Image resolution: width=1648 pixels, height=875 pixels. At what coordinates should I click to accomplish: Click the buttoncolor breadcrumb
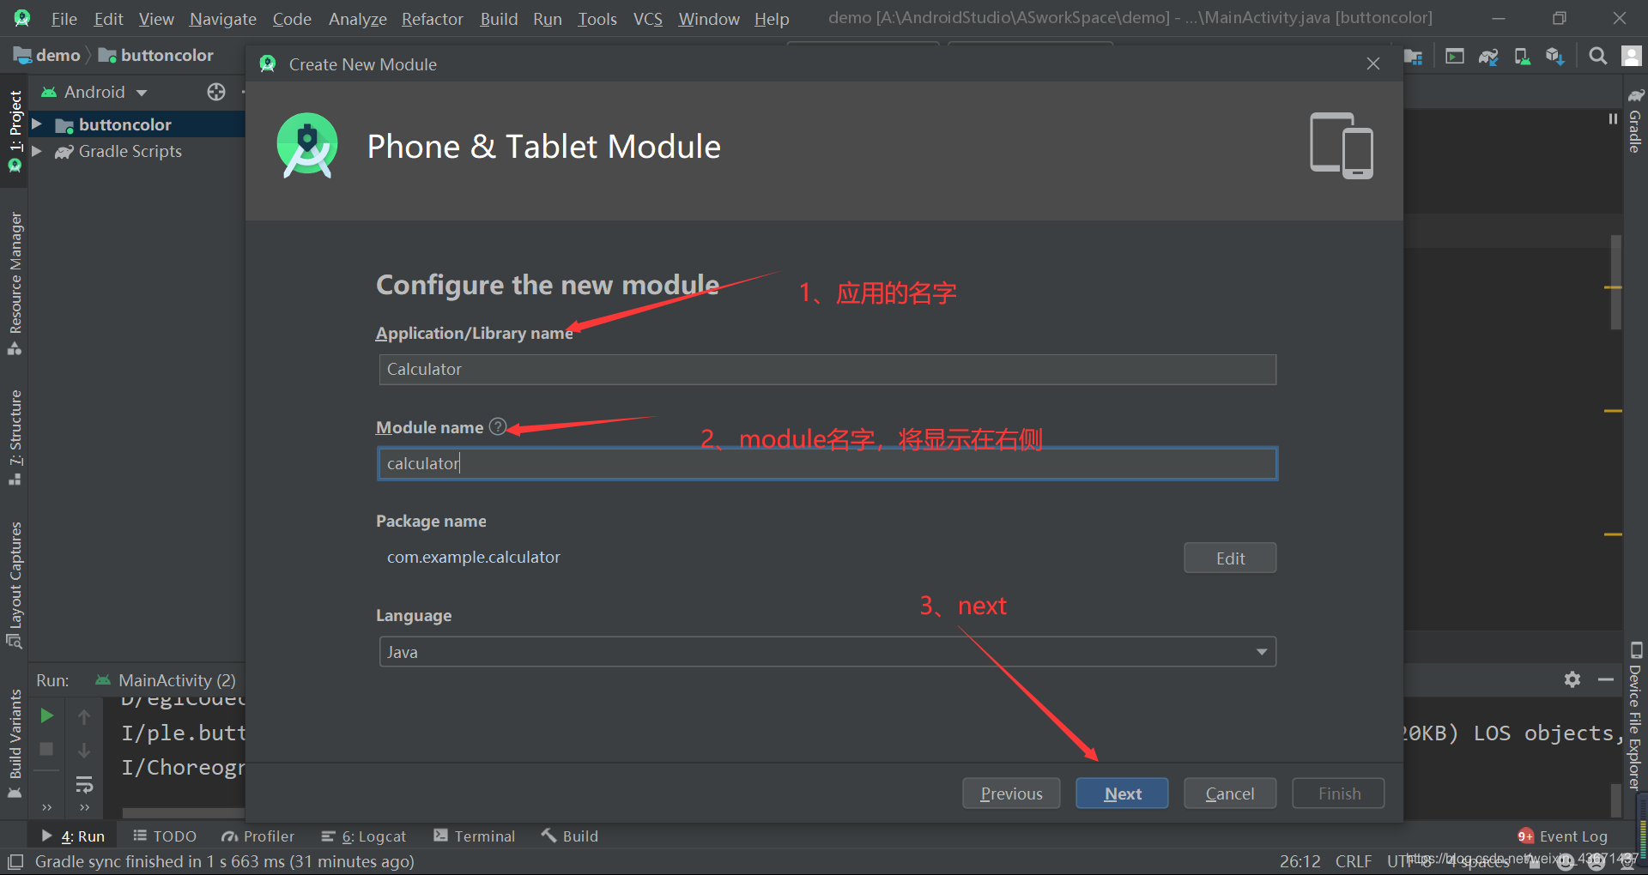click(x=156, y=55)
